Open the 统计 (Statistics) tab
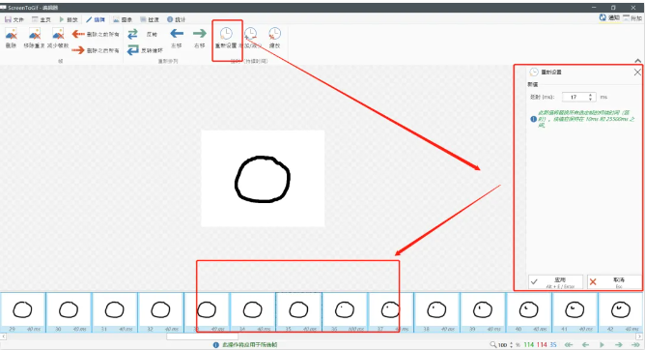The width and height of the screenshot is (645, 350). point(176,19)
